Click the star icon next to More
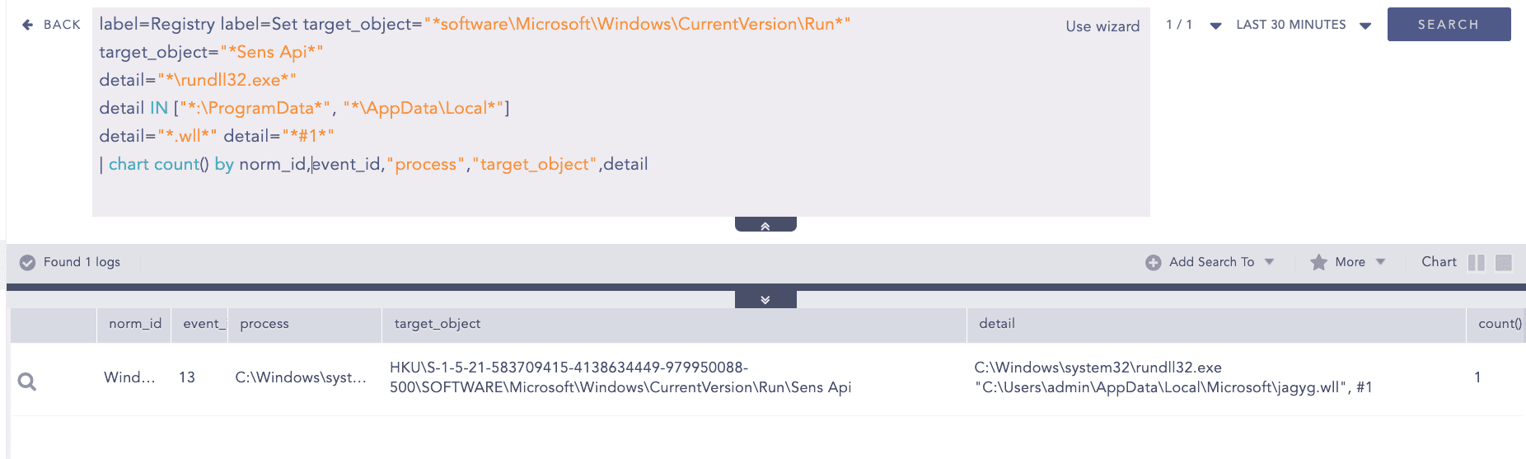 (x=1318, y=262)
